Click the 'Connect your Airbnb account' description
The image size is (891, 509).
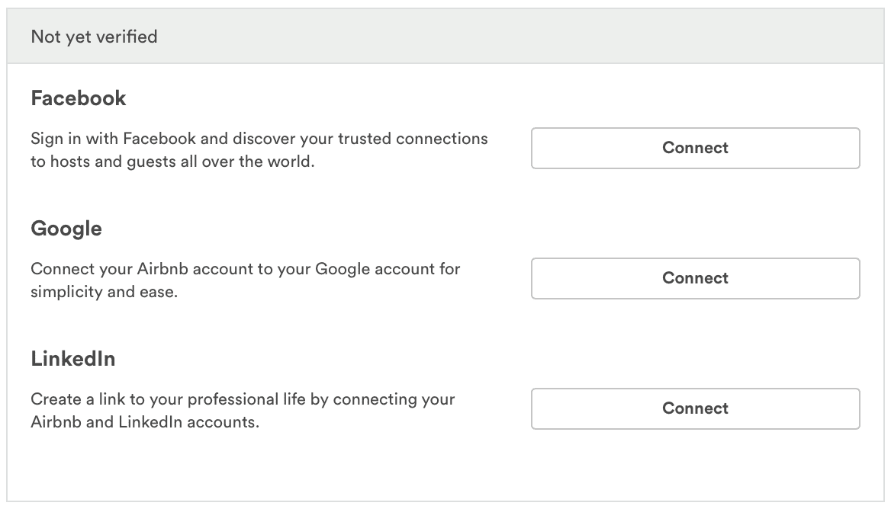(246, 280)
